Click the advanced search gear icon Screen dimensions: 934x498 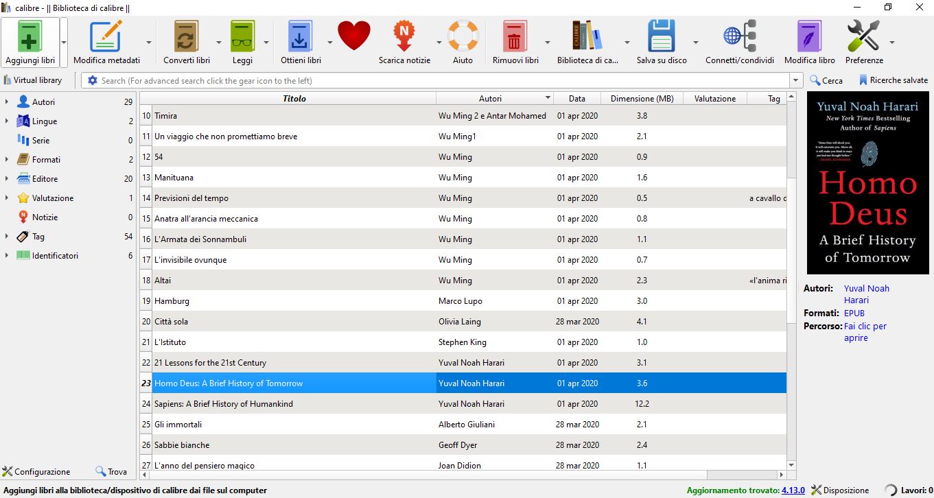[93, 80]
